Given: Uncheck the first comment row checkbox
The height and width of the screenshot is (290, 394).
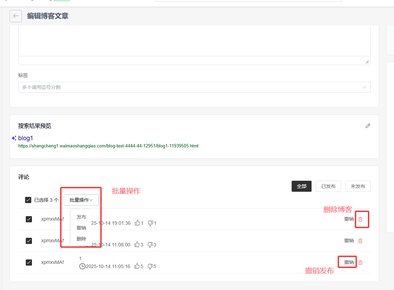Looking at the screenshot, I should [x=29, y=219].
